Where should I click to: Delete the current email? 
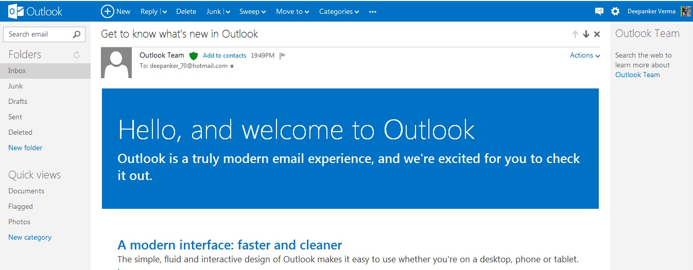[x=186, y=11]
